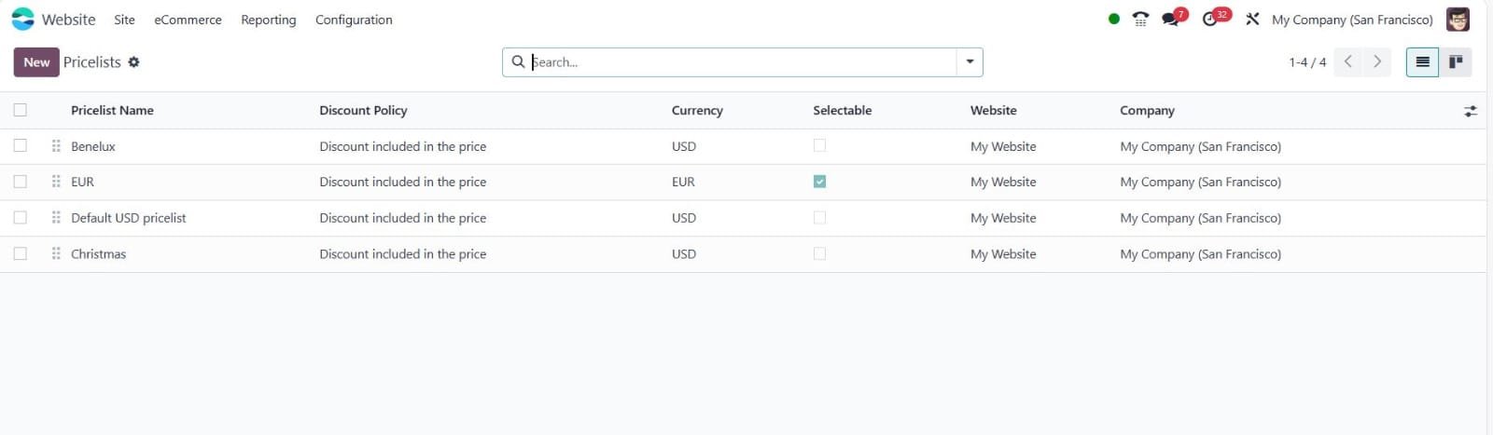Toggle Selectable for the Benelux pricelist
The image size is (1493, 435).
pyautogui.click(x=819, y=145)
